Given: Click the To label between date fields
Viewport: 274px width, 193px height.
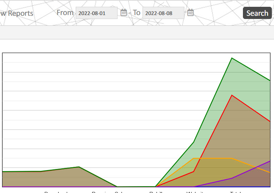Looking at the screenshot, I should pyautogui.click(x=136, y=13).
